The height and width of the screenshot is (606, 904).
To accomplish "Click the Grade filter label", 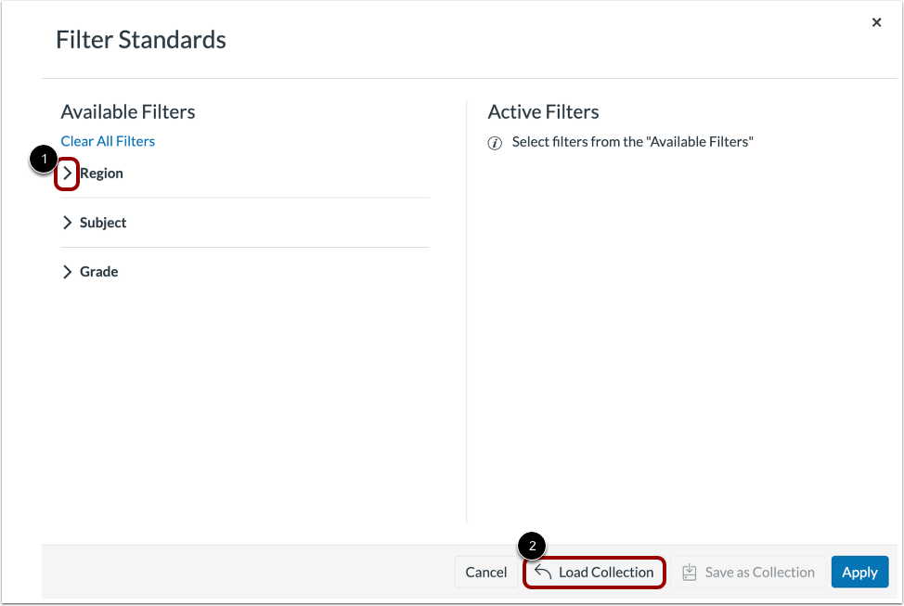I will [98, 272].
